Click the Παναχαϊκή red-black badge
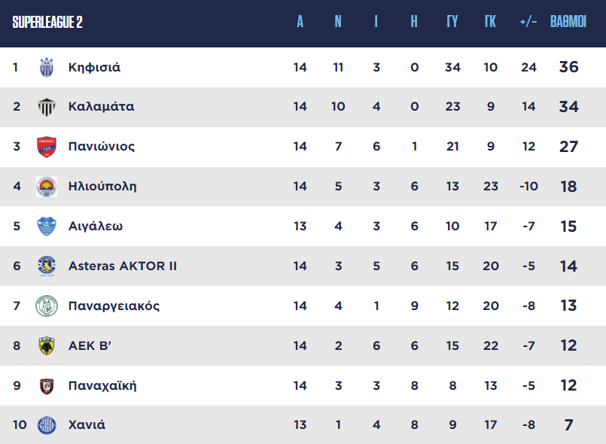This screenshot has height=444, width=606. pyautogui.click(x=47, y=385)
